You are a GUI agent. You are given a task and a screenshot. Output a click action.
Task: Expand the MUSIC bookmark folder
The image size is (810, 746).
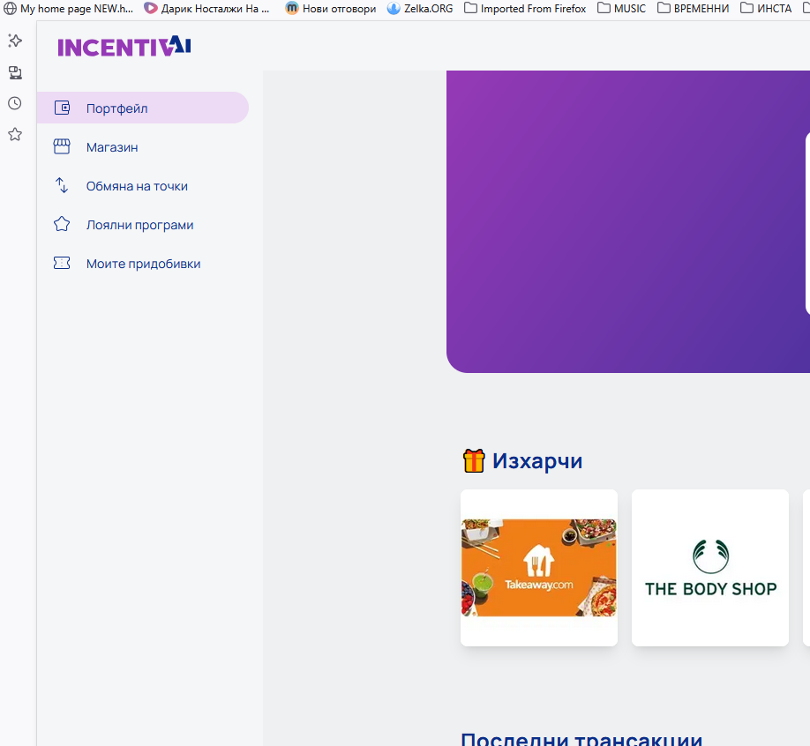(621, 9)
